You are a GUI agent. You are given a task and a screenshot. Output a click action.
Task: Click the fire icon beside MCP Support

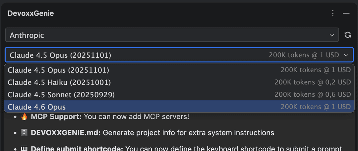[x=24, y=117]
